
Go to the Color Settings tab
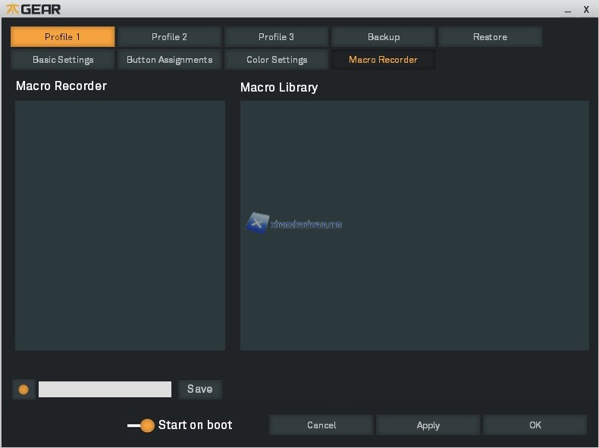277,60
